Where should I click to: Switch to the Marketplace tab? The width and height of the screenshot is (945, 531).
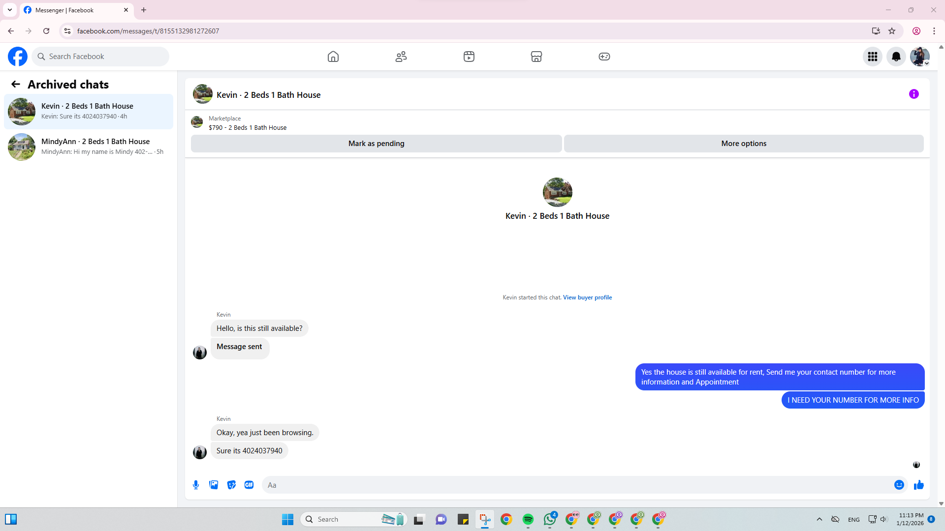pyautogui.click(x=536, y=57)
